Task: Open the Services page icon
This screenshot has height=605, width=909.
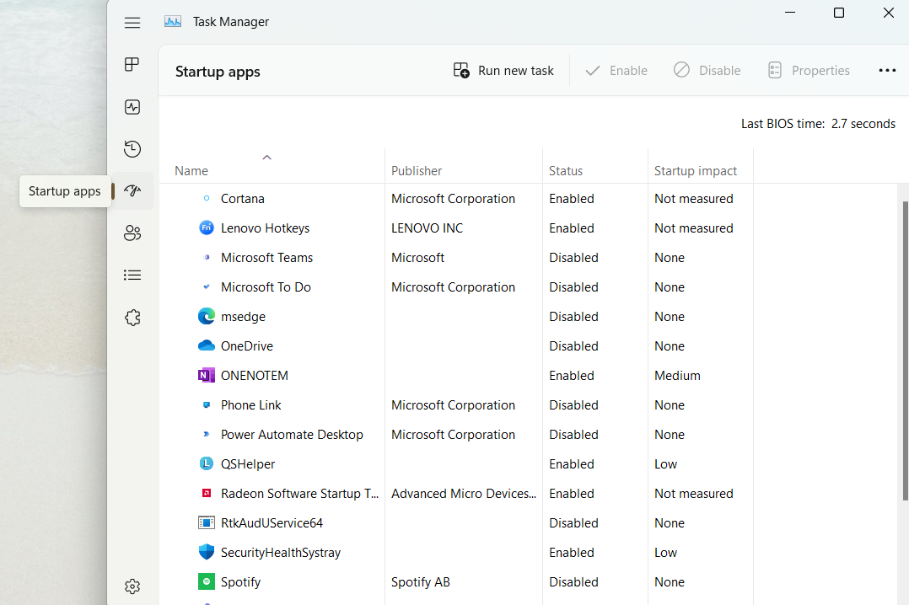Action: click(x=132, y=318)
